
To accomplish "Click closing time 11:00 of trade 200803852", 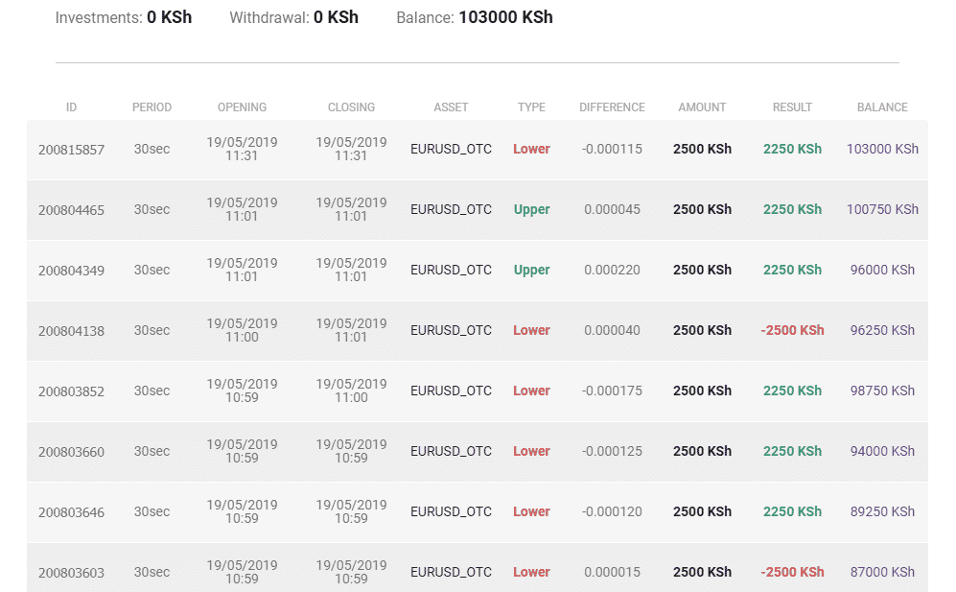I will [x=351, y=398].
